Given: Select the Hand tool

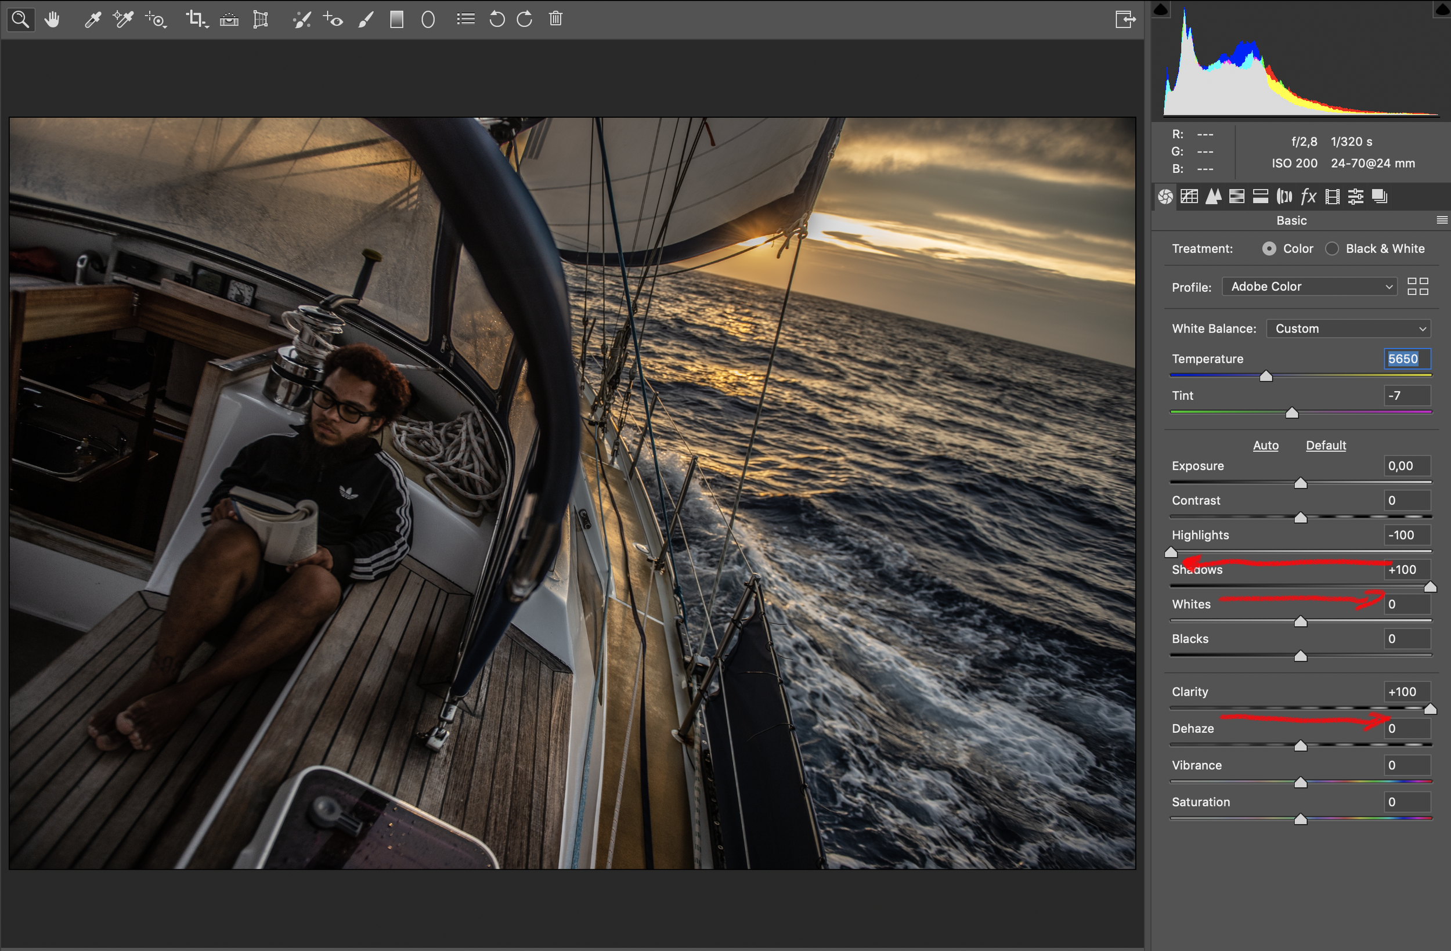Looking at the screenshot, I should tap(52, 20).
